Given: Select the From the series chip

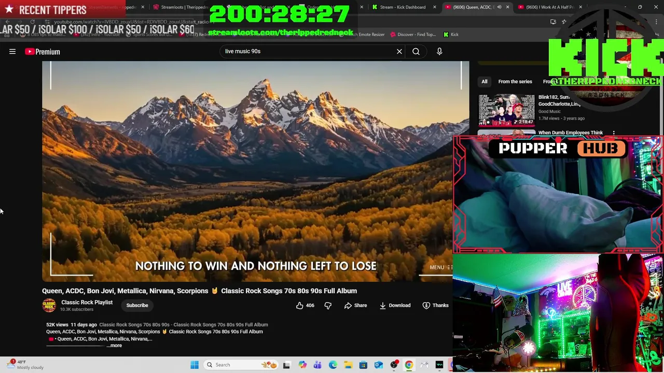Looking at the screenshot, I should pyautogui.click(x=515, y=81).
